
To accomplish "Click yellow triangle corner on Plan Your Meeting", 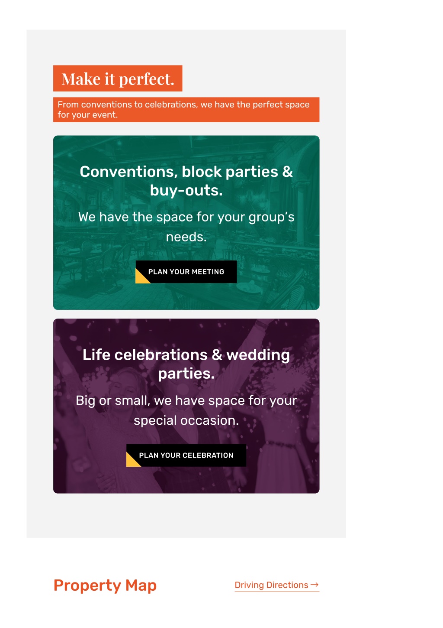I will [141, 278].
